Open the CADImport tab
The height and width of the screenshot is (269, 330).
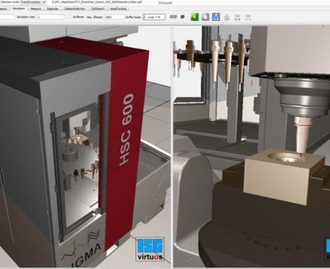pos(98,9)
